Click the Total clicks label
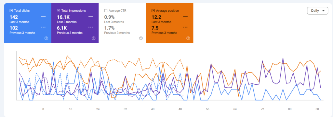 pyautogui.click(x=22, y=11)
